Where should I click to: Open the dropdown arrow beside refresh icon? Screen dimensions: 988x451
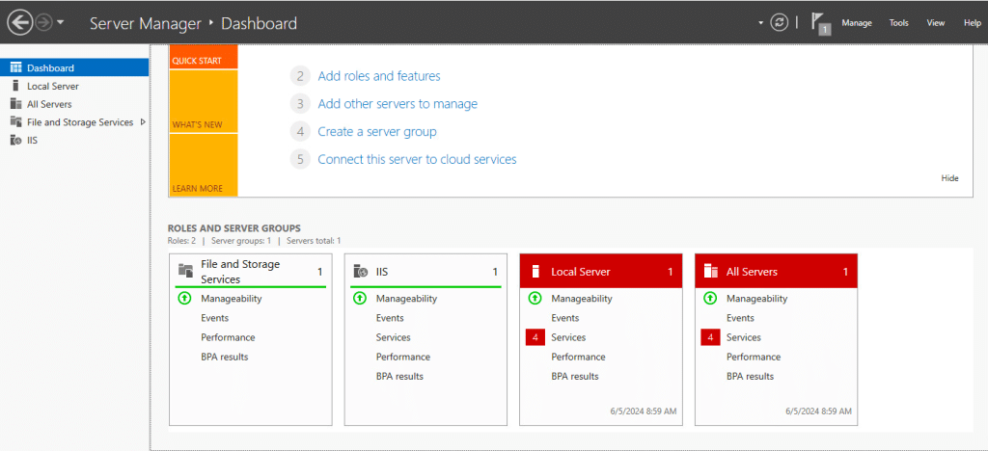[x=760, y=22]
